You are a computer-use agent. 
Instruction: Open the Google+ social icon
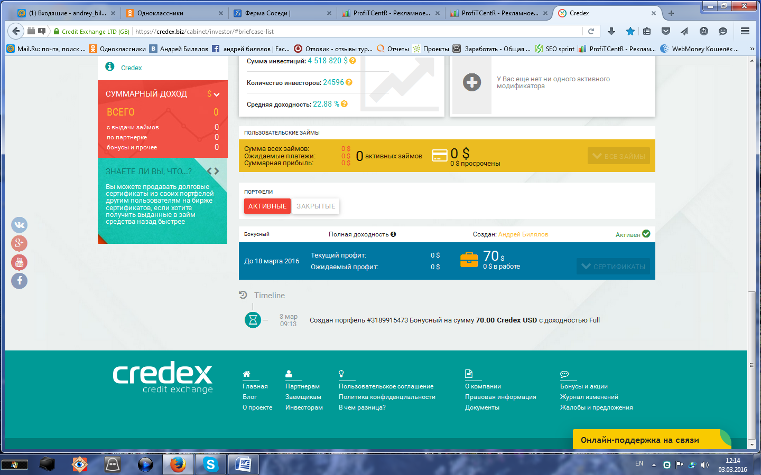coord(20,243)
